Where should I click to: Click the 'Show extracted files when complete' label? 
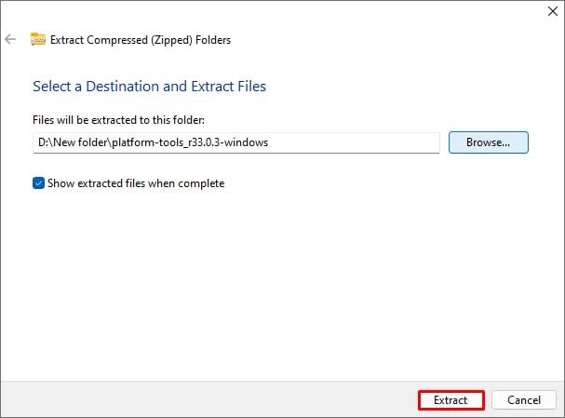pos(136,183)
